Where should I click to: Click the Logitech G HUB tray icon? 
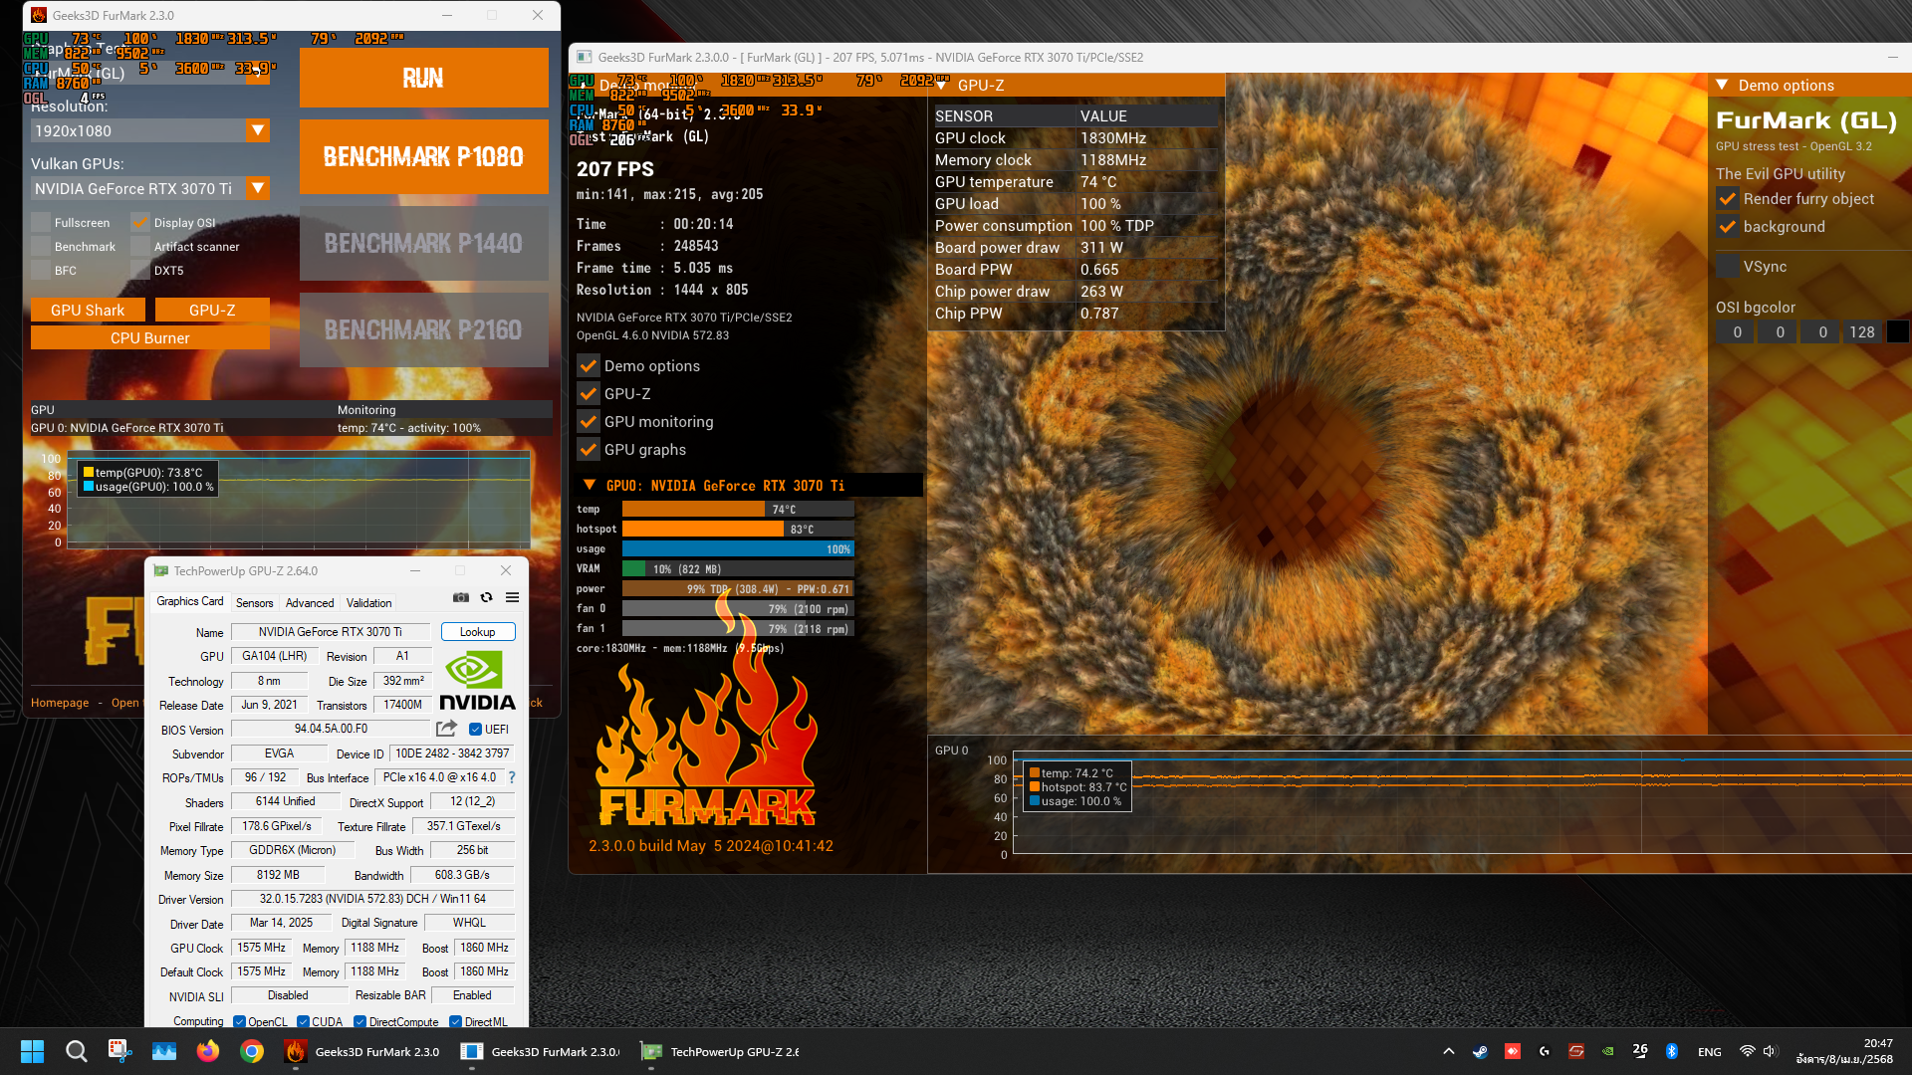(1544, 1051)
